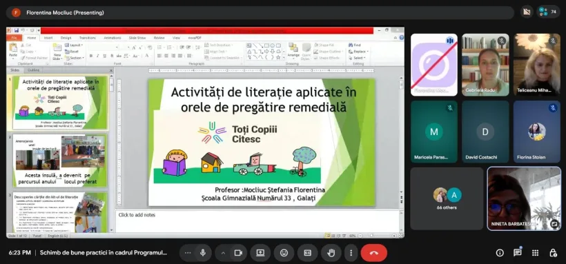Toggle Underline formatting

105,56
